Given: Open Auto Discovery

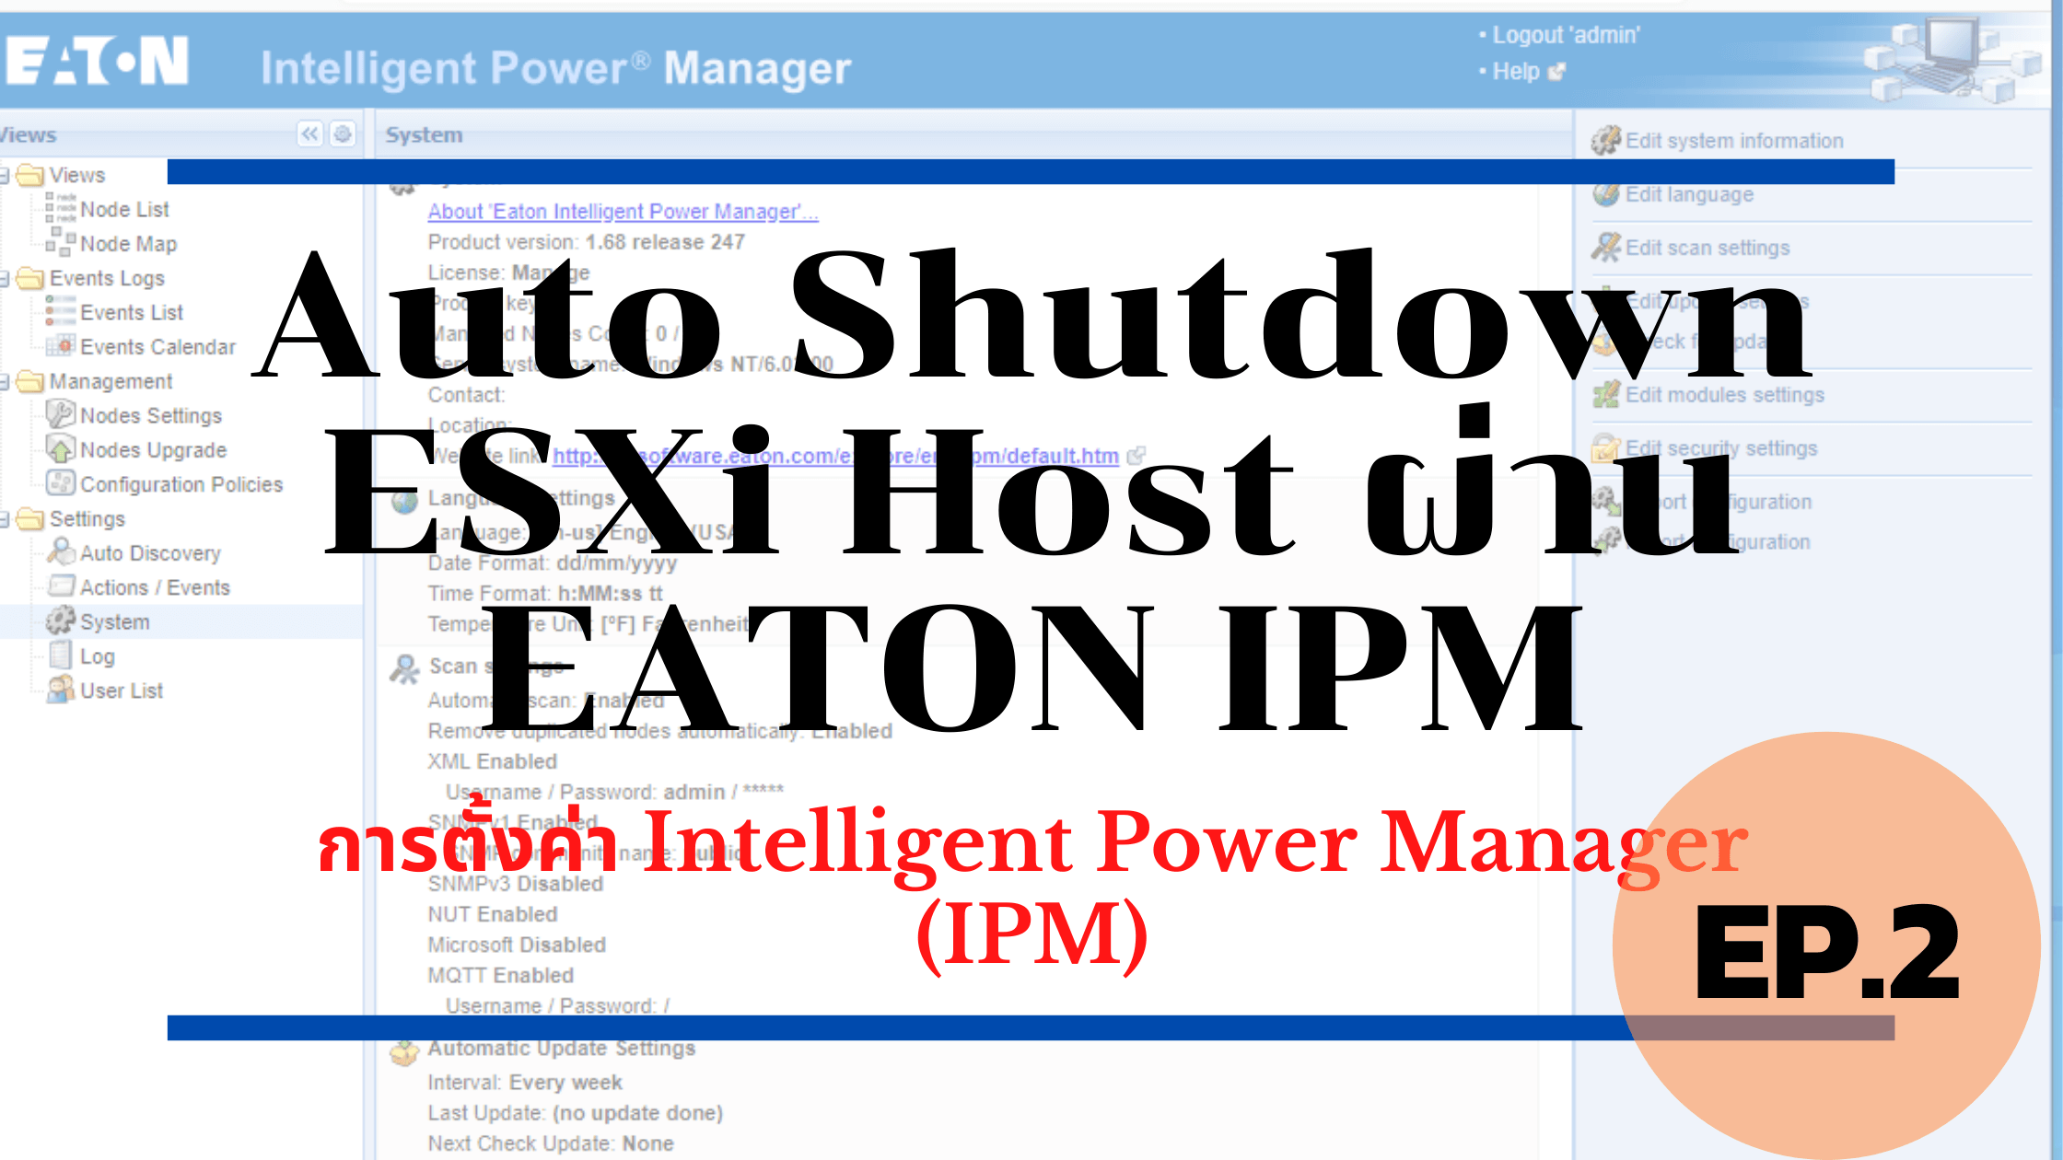Looking at the screenshot, I should click(150, 553).
